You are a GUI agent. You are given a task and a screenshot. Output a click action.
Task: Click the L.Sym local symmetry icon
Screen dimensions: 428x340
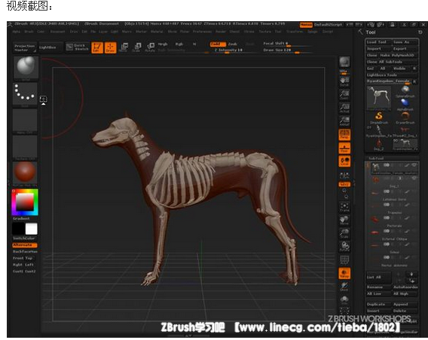[344, 175]
